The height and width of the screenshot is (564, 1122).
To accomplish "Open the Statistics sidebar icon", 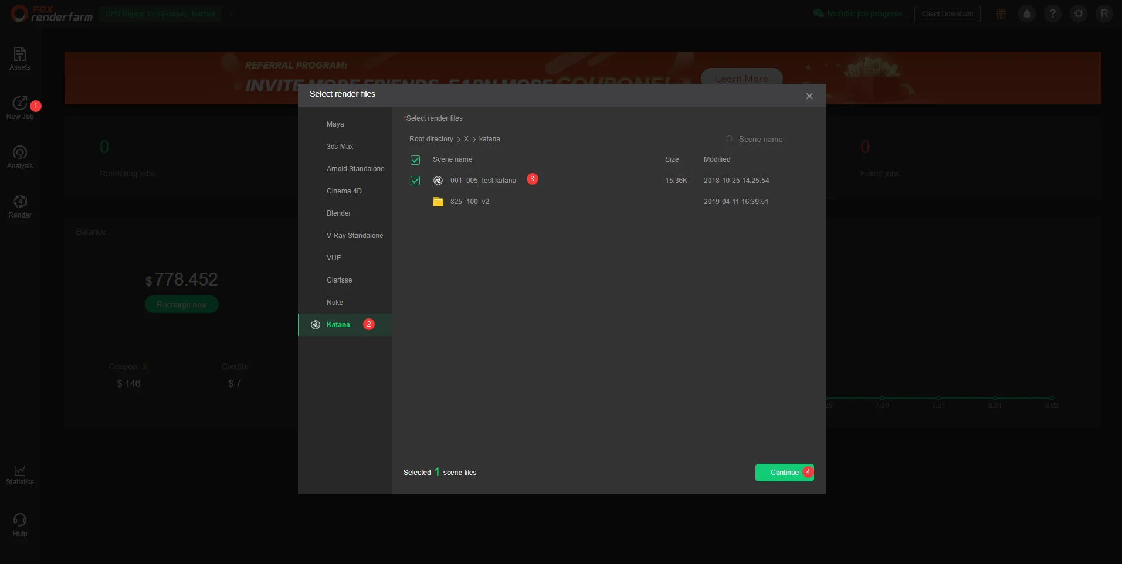I will 20,475.
